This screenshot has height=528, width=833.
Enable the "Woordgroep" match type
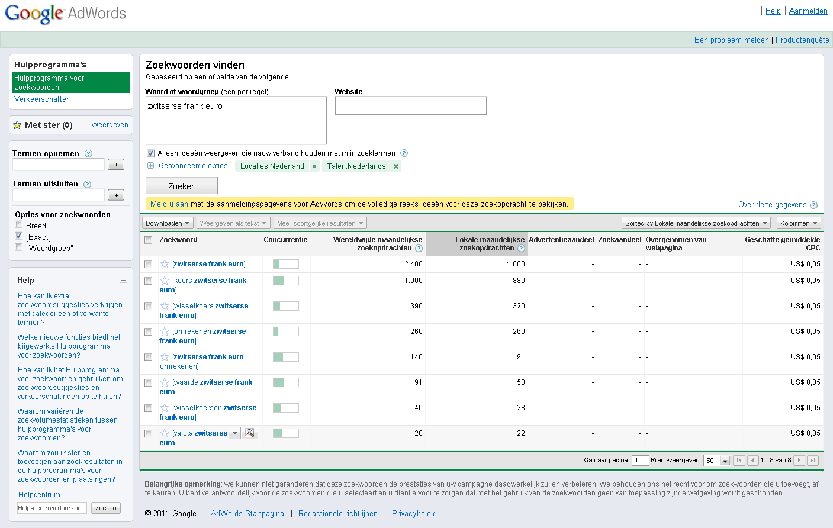(x=19, y=247)
